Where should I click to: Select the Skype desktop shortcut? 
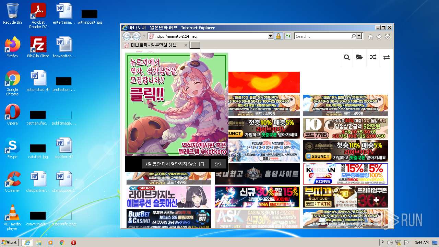click(x=12, y=148)
